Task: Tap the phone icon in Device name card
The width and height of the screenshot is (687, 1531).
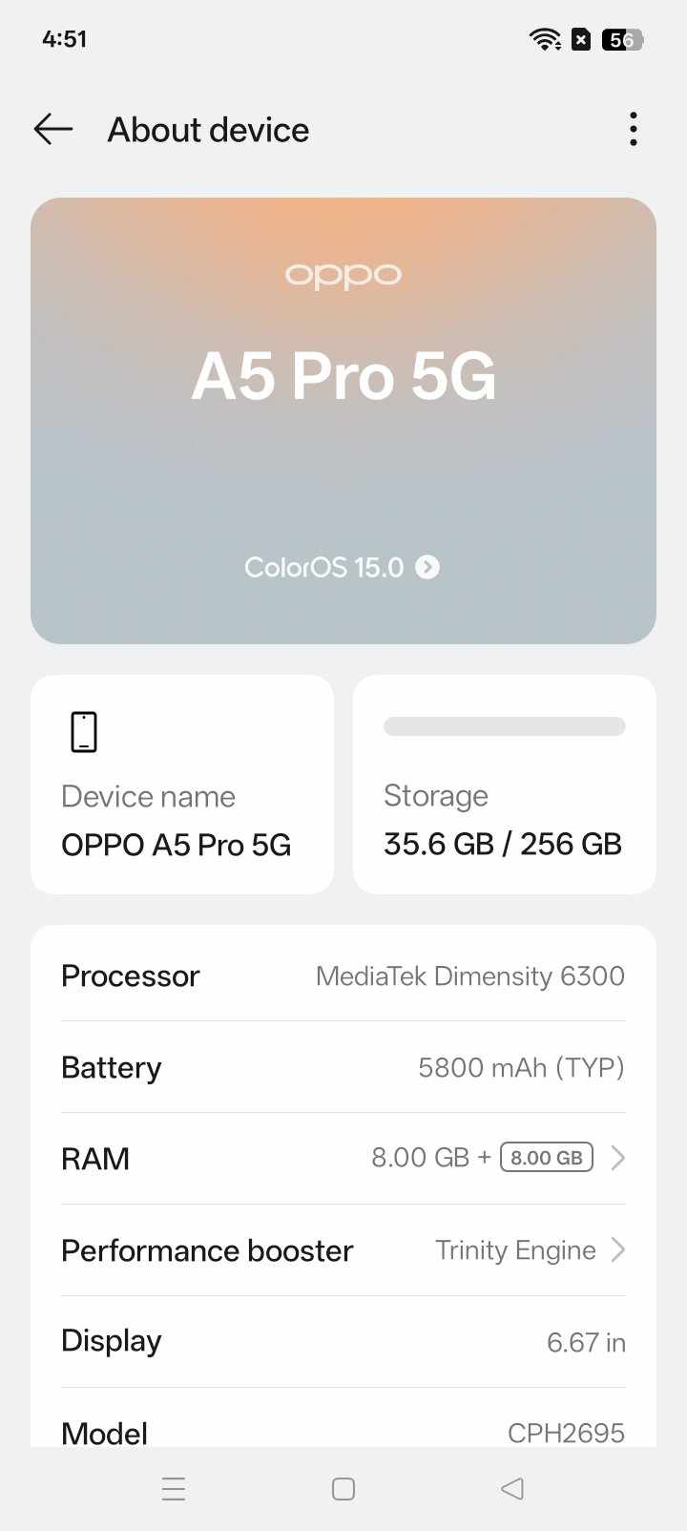Action: coord(84,732)
